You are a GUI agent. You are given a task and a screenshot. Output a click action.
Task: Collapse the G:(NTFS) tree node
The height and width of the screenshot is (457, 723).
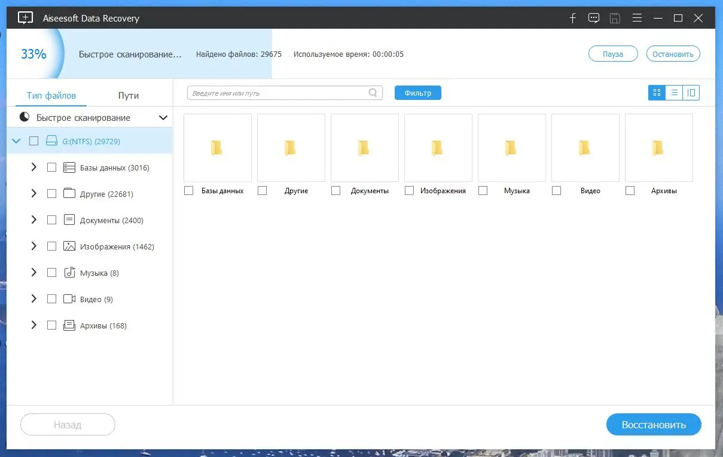pos(16,141)
